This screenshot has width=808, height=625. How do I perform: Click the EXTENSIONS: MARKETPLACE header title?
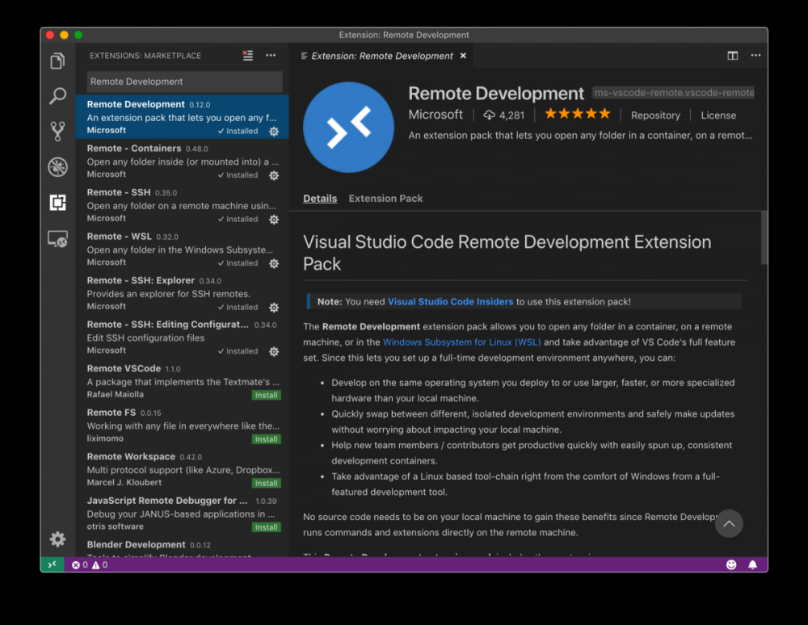tap(145, 56)
